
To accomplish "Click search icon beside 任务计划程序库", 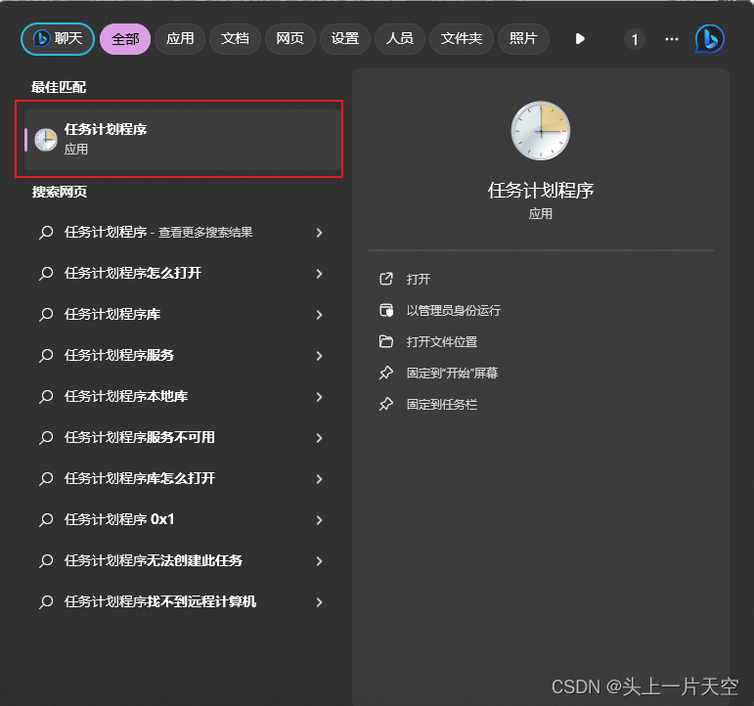I will pyautogui.click(x=46, y=315).
